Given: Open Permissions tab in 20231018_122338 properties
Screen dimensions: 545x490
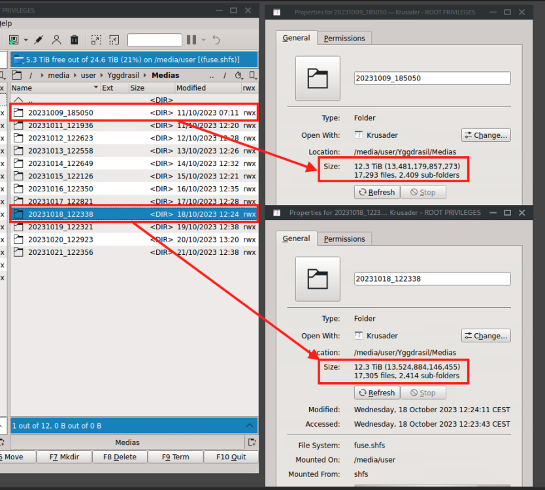Looking at the screenshot, I should click(344, 238).
